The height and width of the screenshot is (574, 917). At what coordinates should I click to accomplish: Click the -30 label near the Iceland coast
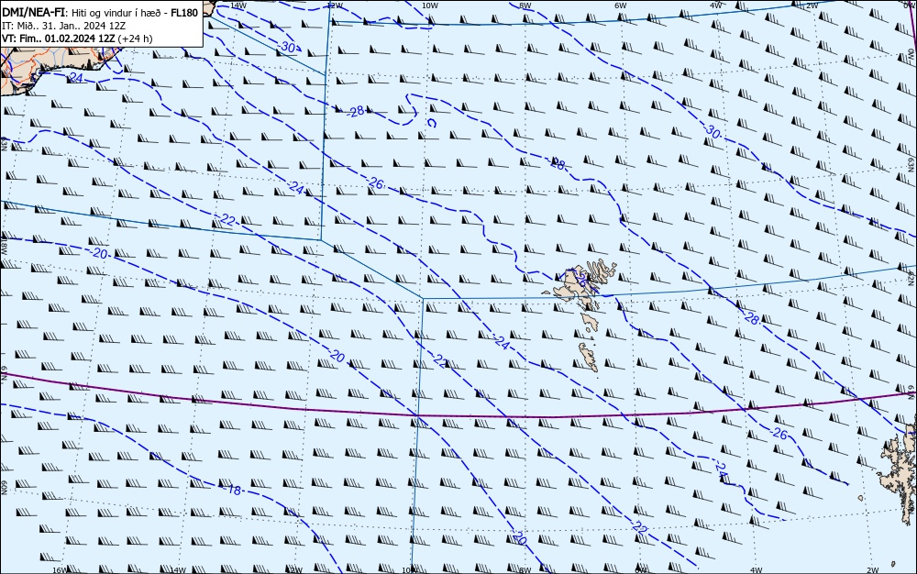click(x=286, y=48)
